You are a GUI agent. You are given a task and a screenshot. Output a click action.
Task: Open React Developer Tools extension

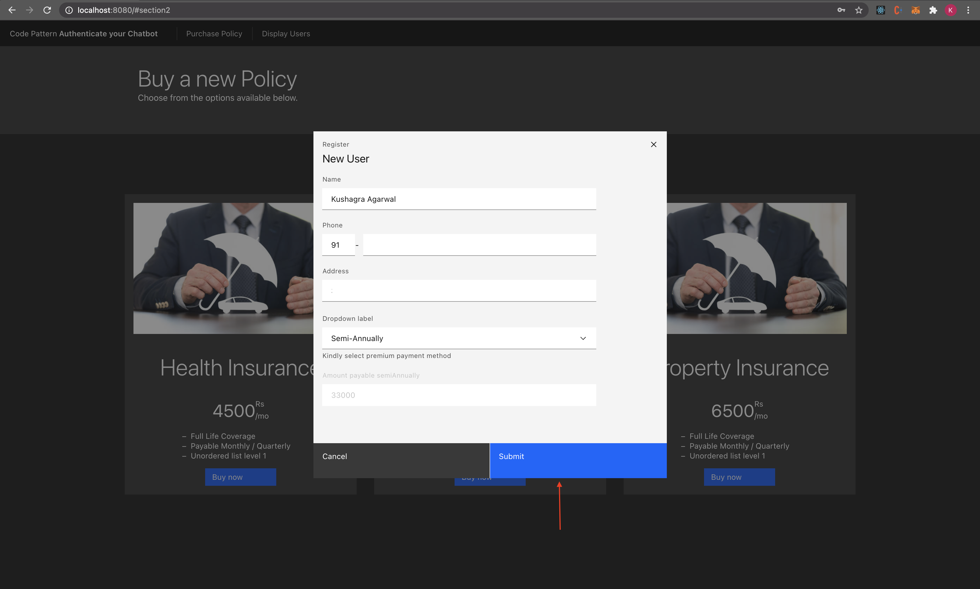[880, 10]
